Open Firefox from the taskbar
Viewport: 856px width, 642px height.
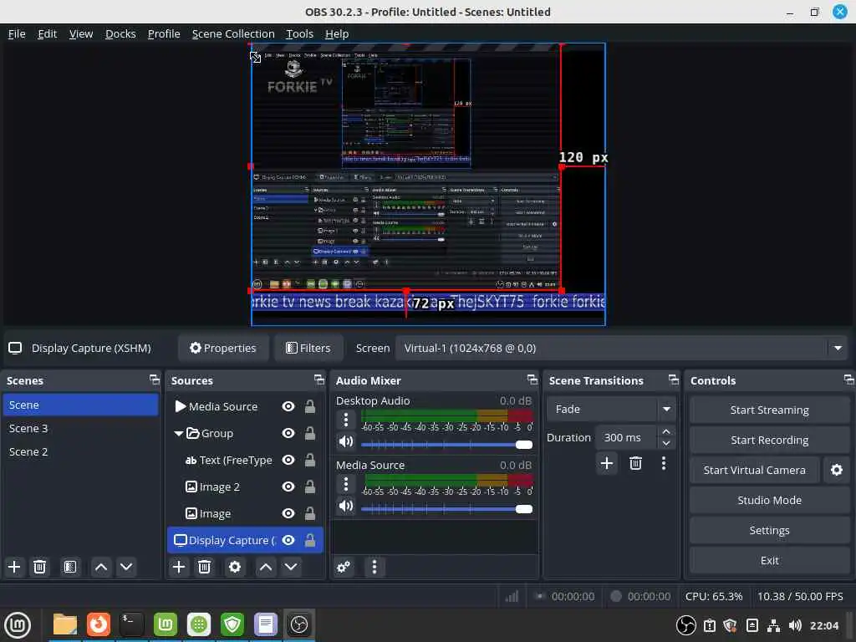point(99,624)
